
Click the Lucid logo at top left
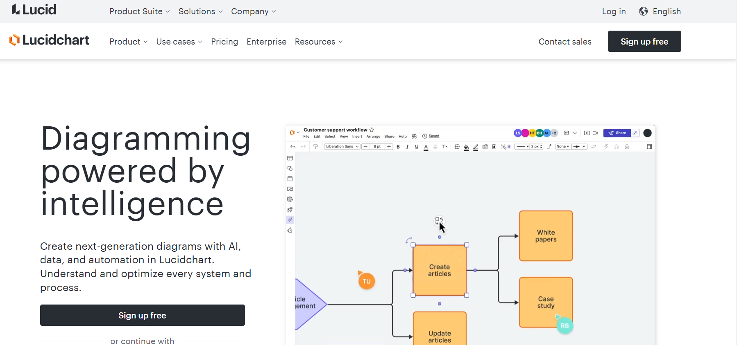[x=34, y=9]
